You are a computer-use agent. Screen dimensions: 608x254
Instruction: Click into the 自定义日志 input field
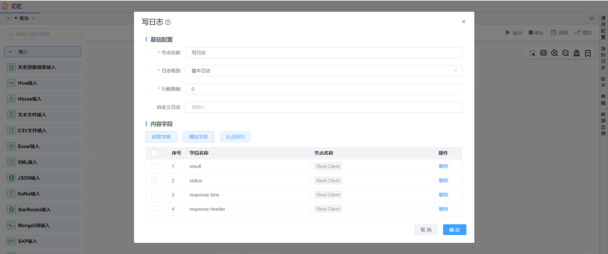[x=323, y=107]
